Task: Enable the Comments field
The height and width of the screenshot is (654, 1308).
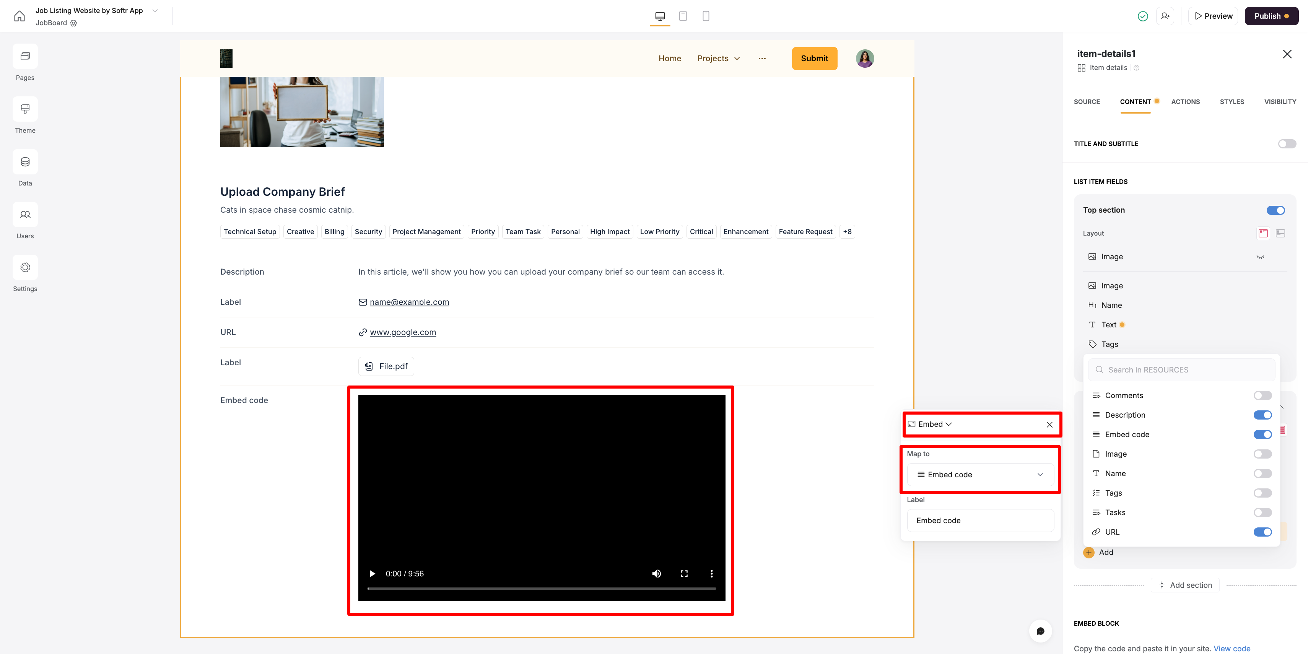Action: (1262, 395)
